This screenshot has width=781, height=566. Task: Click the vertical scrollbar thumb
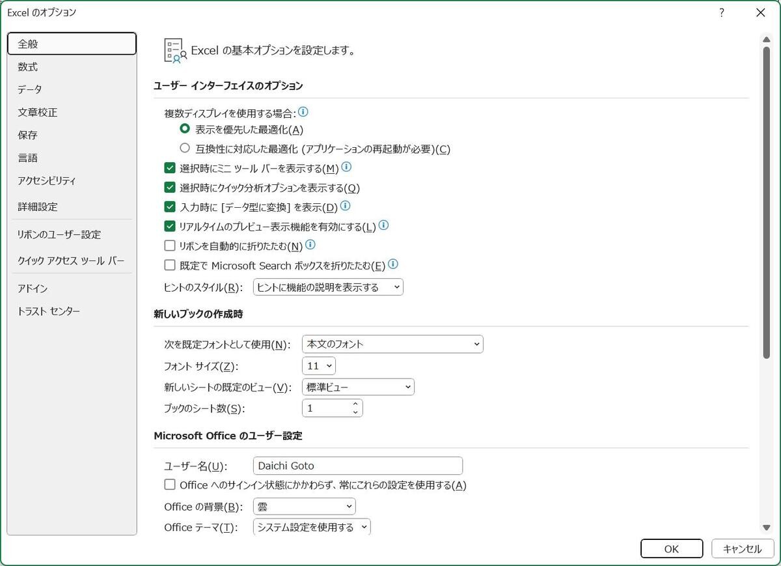[766, 202]
